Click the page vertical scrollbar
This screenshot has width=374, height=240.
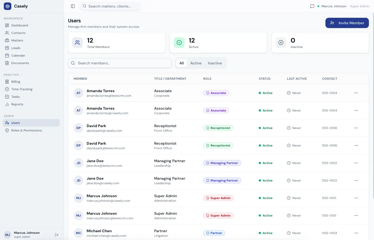pos(373,105)
